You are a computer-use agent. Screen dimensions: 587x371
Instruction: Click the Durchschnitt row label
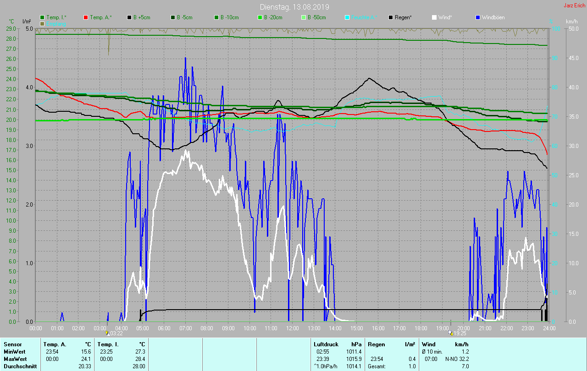[20, 366]
